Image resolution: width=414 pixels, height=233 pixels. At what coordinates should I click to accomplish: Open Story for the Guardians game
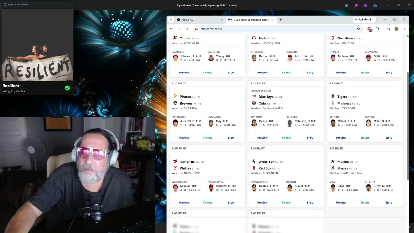click(389, 72)
